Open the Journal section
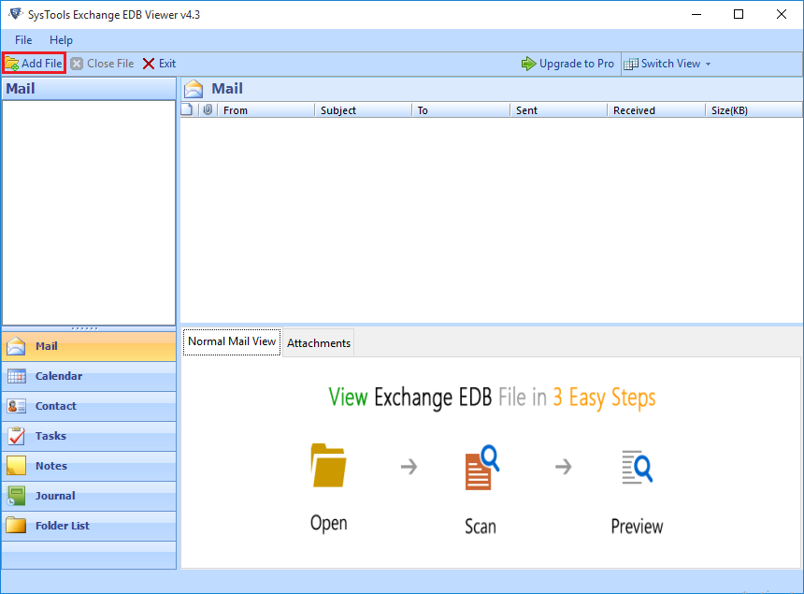Viewport: 804px width, 594px height. pyautogui.click(x=89, y=496)
